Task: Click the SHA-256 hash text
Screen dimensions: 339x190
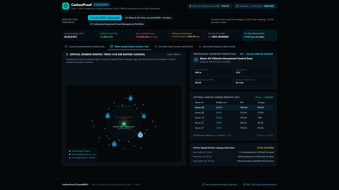Action: pyautogui.click(x=206, y=6)
